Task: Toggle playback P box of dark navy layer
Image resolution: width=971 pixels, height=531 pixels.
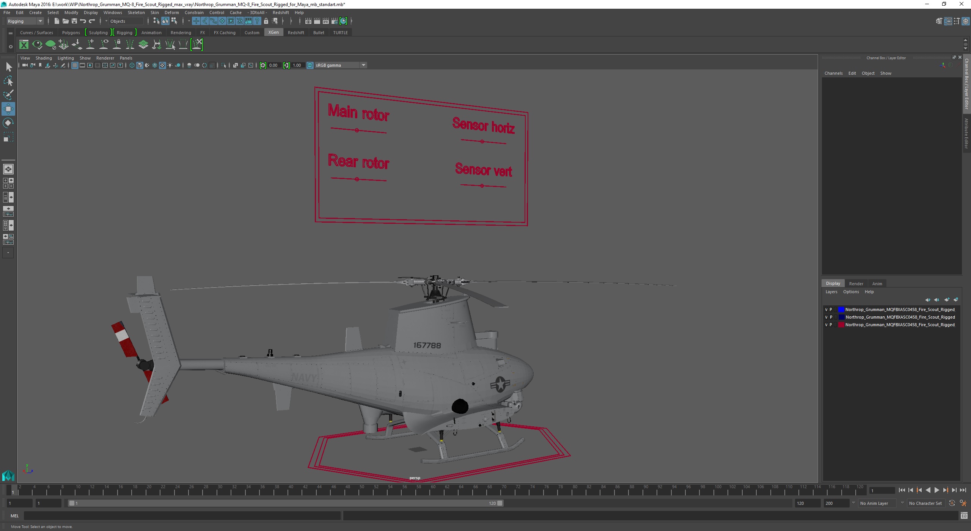Action: (x=831, y=317)
